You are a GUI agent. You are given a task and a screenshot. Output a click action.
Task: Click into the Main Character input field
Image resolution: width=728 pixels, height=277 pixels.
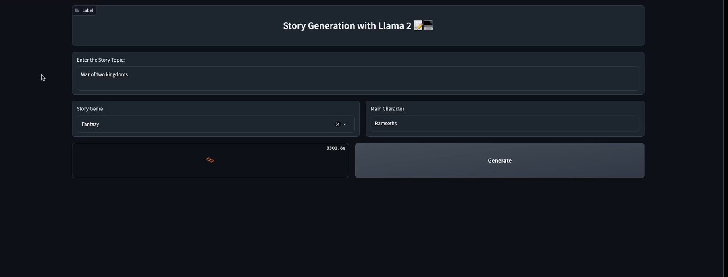tap(505, 124)
